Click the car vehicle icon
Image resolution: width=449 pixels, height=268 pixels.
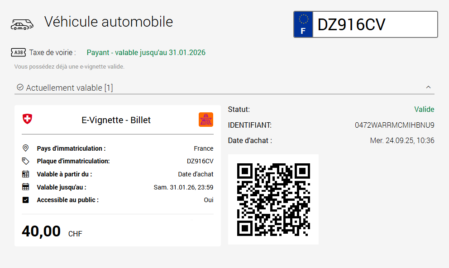tap(22, 25)
